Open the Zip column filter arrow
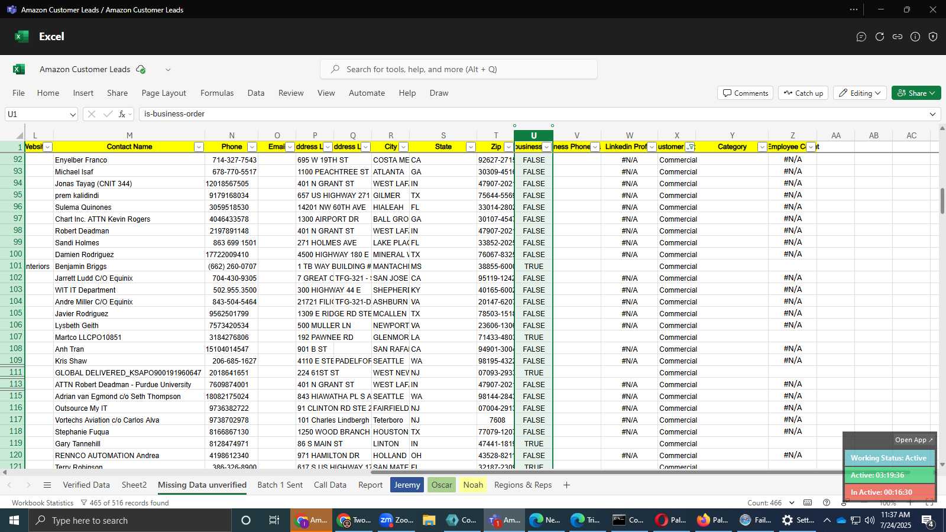Image resolution: width=946 pixels, height=532 pixels. point(508,147)
